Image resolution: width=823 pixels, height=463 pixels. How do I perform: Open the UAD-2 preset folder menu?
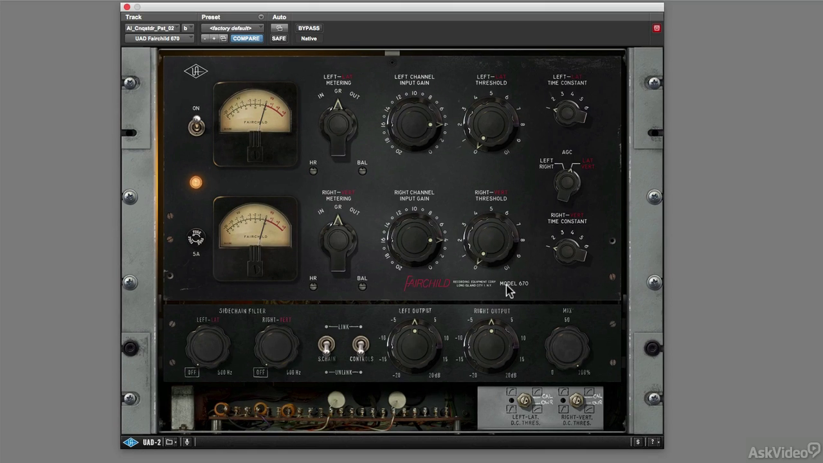[171, 442]
